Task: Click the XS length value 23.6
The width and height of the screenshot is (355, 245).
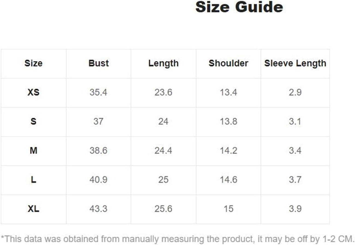Action: [163, 92]
